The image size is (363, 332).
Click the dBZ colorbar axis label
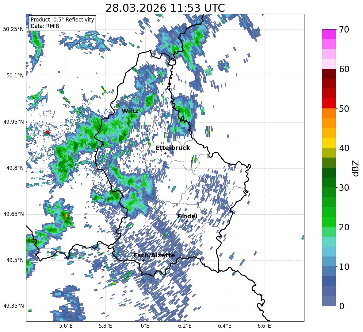coord(356,168)
